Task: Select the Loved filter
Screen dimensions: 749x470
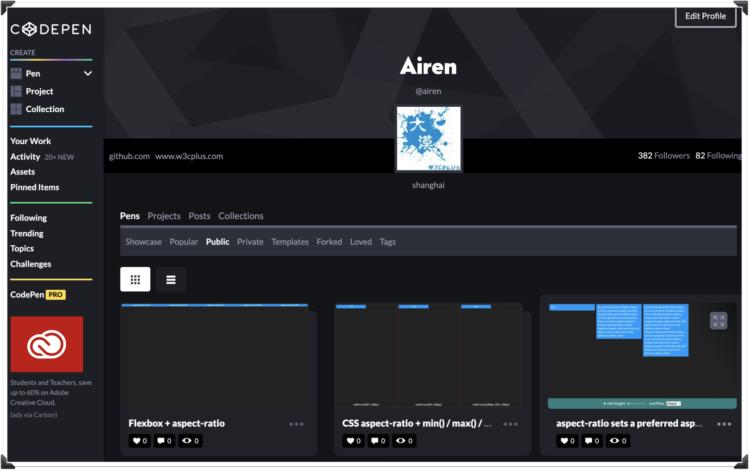Action: pos(361,242)
